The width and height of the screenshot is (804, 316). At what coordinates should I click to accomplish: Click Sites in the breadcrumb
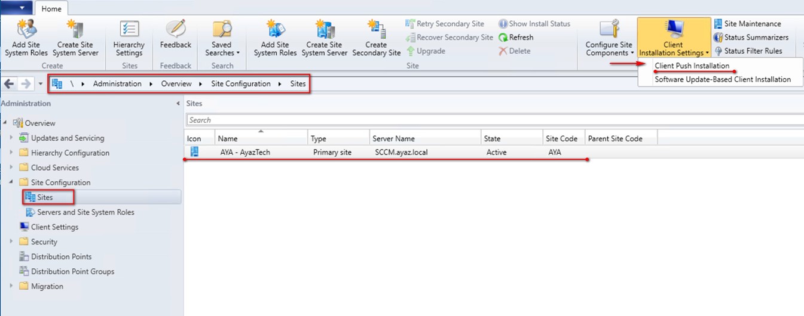click(298, 84)
